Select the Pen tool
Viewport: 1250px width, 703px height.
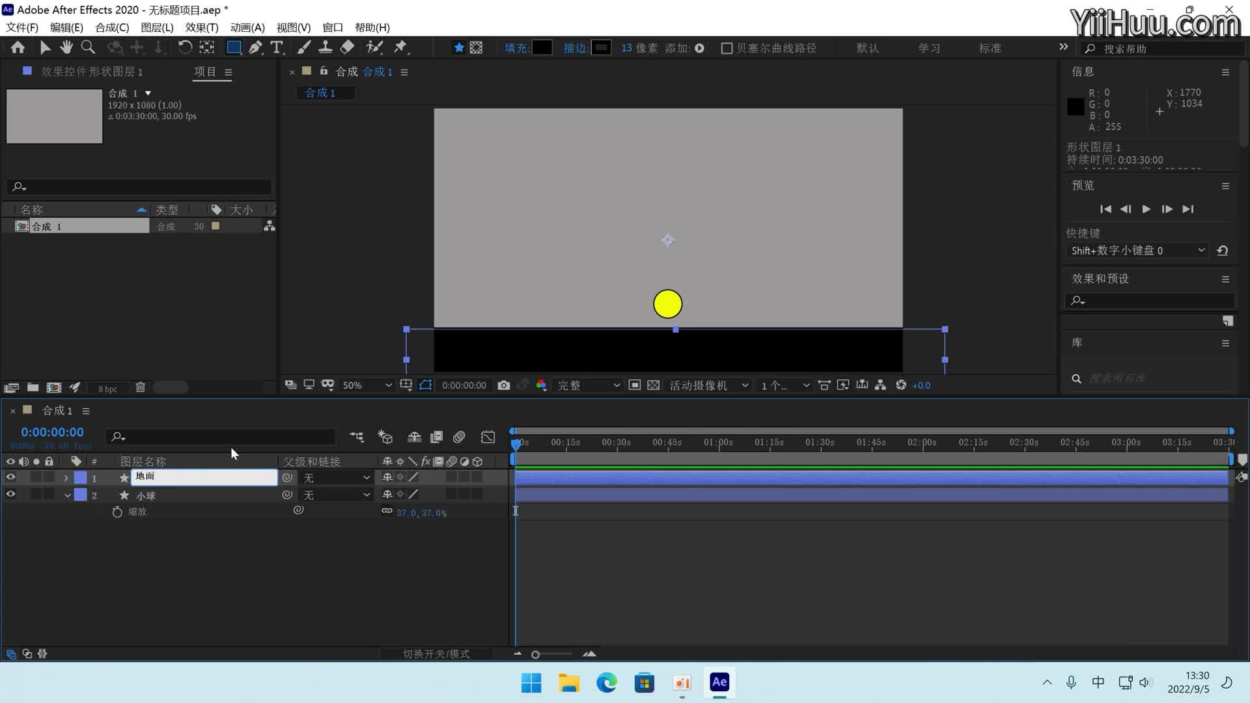pos(256,48)
